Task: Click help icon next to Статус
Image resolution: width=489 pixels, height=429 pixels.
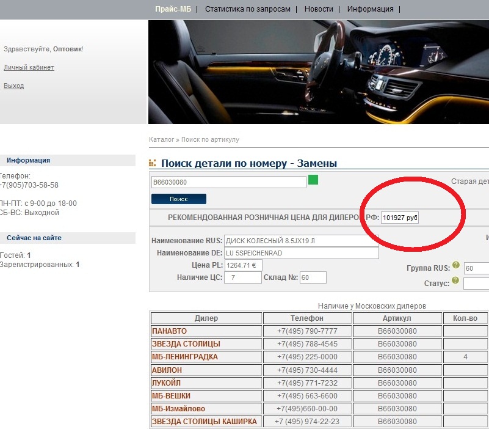Action: point(455,280)
